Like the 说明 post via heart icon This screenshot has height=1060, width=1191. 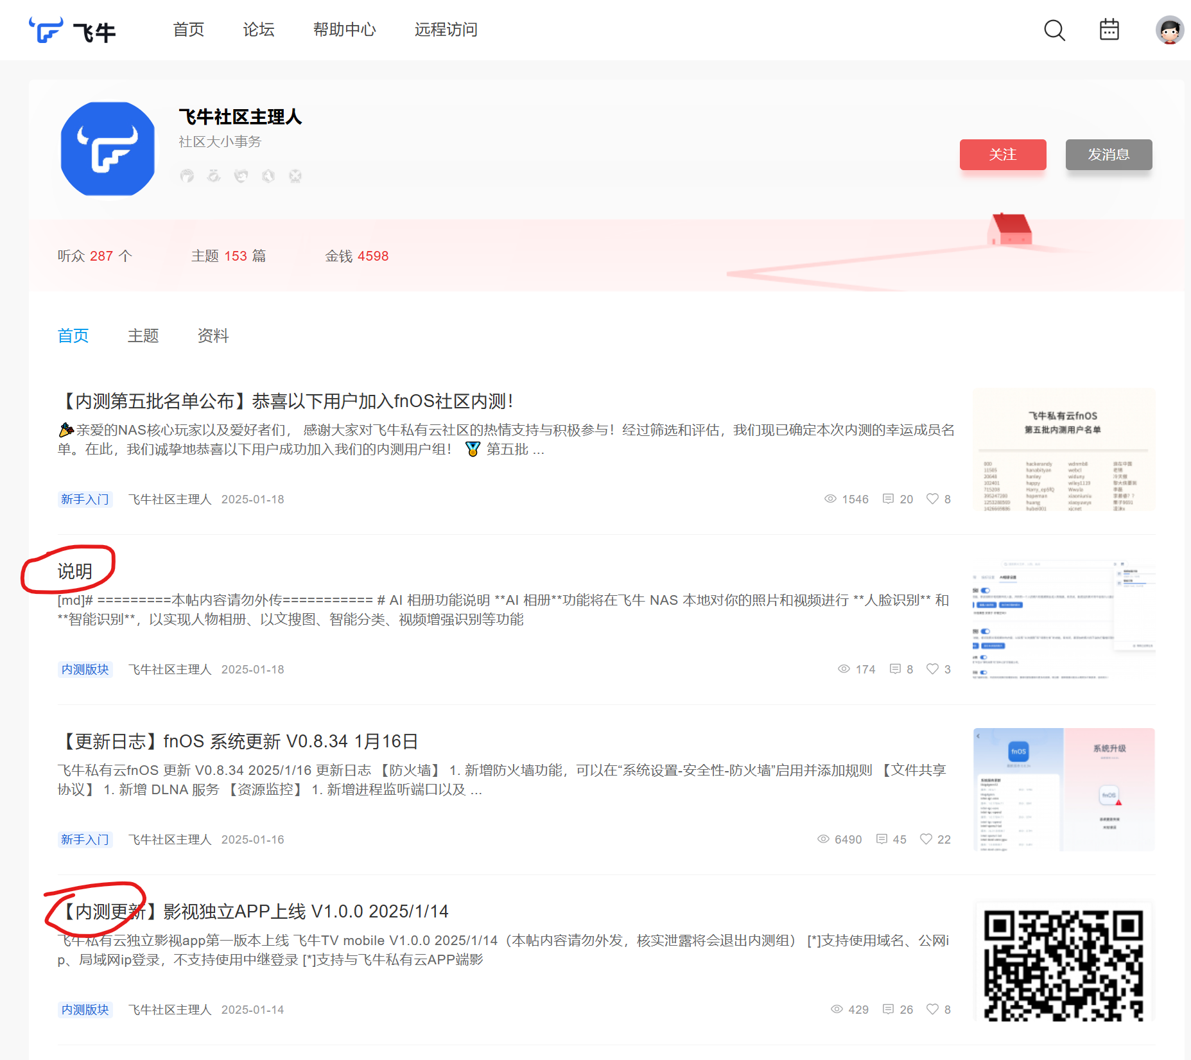pos(932,669)
